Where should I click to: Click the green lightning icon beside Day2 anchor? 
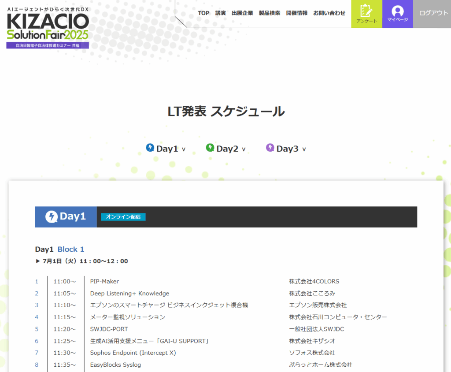tap(210, 148)
